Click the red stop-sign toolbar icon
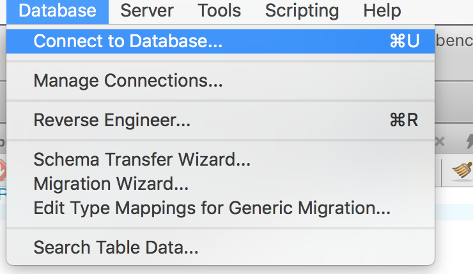 [3, 170]
